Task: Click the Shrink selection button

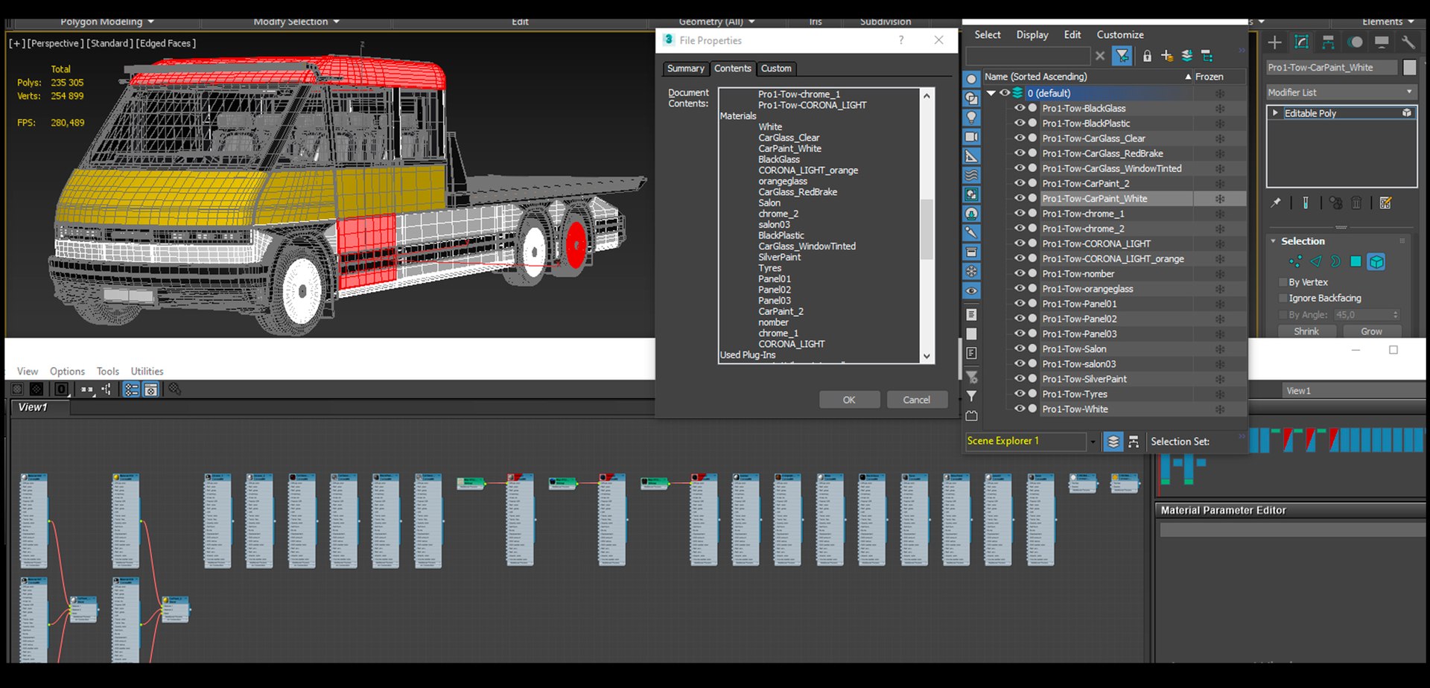Action: coord(1306,331)
